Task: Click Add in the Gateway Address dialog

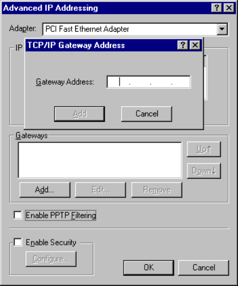Action: 79,114
